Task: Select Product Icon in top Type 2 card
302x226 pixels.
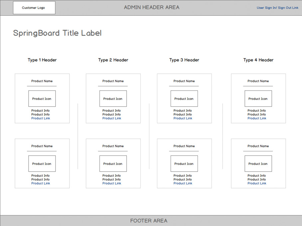Action: (x=113, y=99)
